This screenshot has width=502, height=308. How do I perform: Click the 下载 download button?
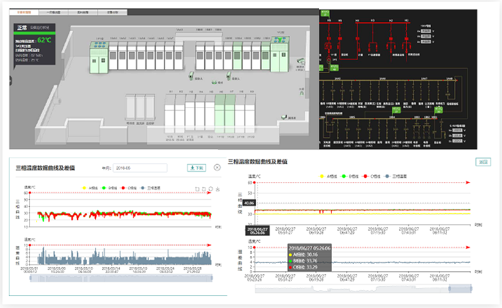pos(197,168)
